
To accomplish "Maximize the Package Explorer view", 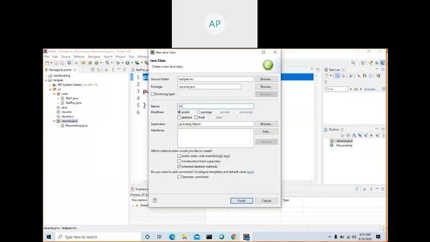I will click(124, 70).
